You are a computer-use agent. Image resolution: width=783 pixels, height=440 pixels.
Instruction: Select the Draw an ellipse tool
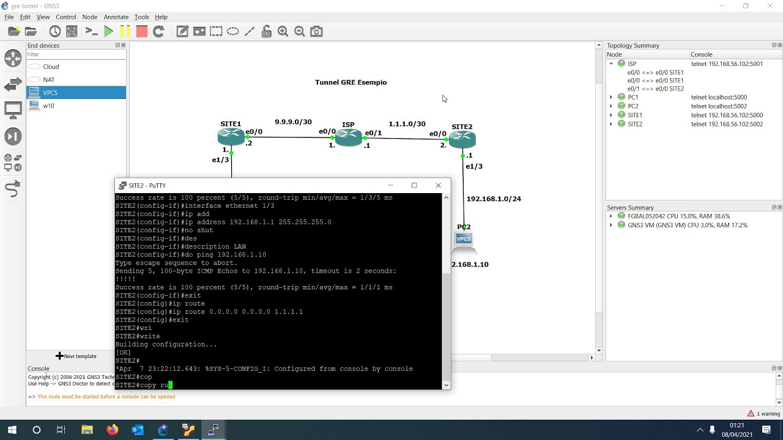[x=232, y=31]
